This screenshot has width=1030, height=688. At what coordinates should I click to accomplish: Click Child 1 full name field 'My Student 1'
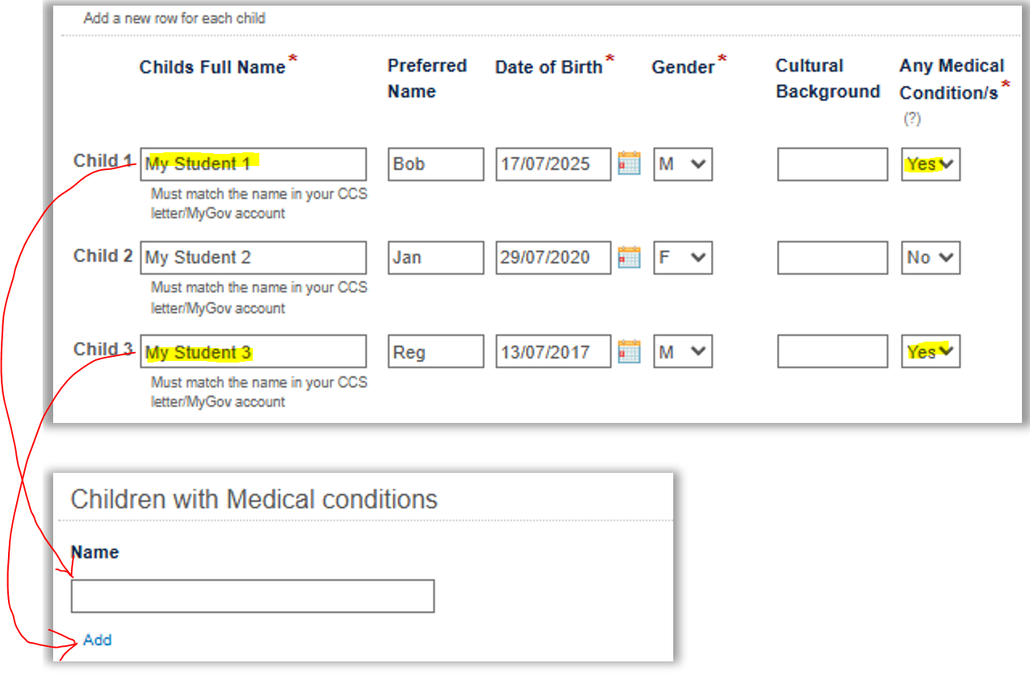253,164
